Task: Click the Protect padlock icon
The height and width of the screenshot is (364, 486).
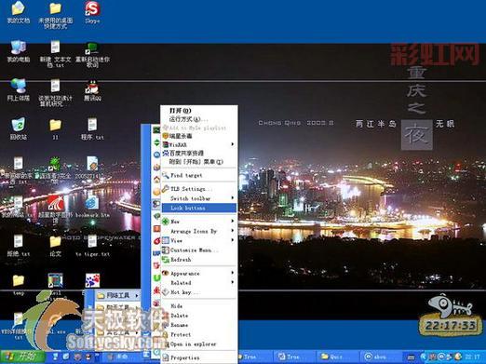Action: point(166,334)
